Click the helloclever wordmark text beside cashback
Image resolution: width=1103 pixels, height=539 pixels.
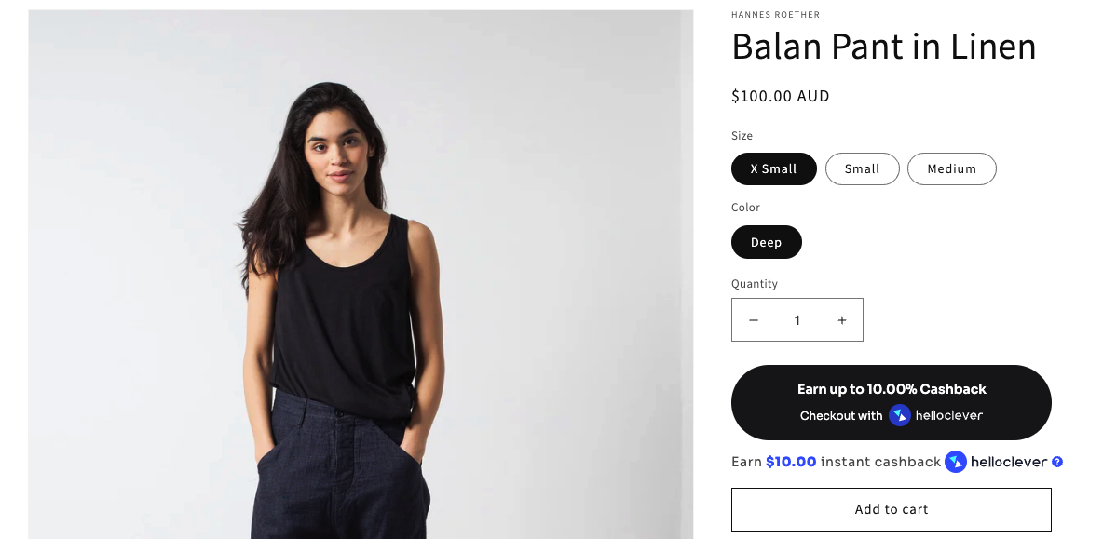tap(1009, 462)
